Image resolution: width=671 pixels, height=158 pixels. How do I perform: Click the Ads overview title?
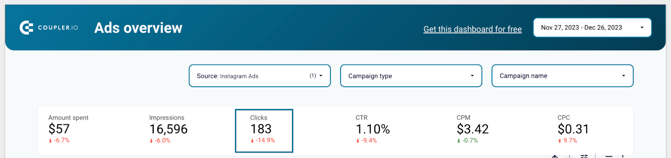[138, 28]
